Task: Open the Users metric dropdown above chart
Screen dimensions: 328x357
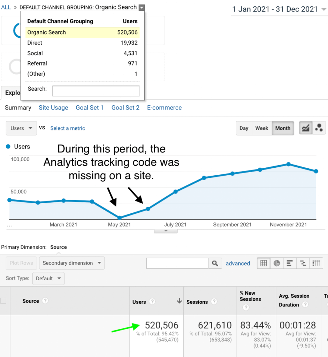Action: [x=21, y=128]
